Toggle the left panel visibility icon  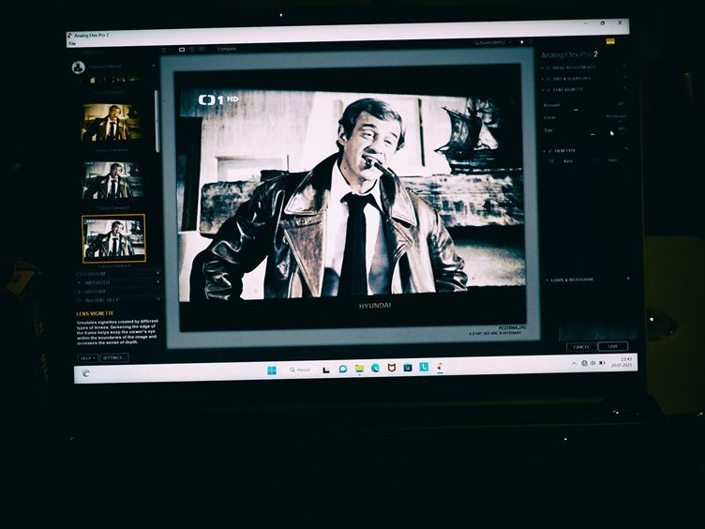[x=164, y=50]
